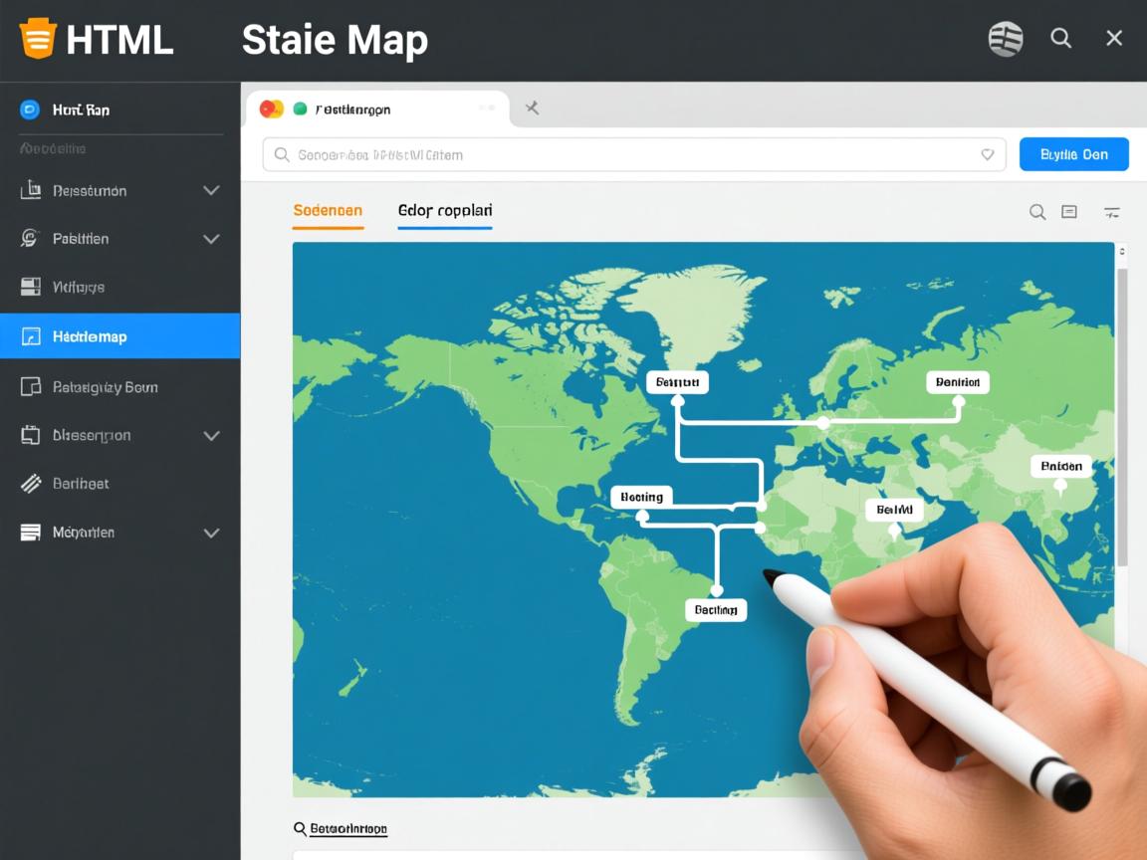Click inside the search input field
The width and height of the screenshot is (1147, 860).
pos(597,154)
